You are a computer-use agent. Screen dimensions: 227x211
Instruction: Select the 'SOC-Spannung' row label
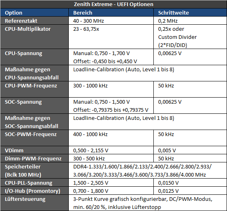(23, 102)
